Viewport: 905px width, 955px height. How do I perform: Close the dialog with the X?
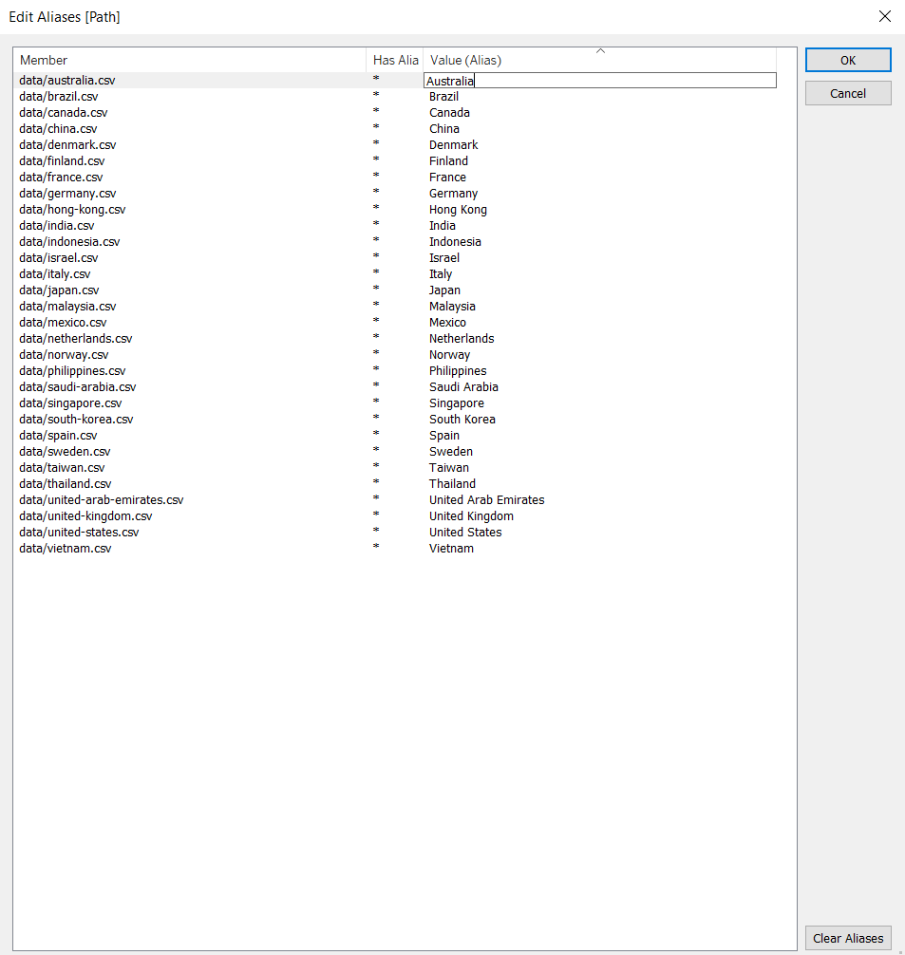point(884,16)
